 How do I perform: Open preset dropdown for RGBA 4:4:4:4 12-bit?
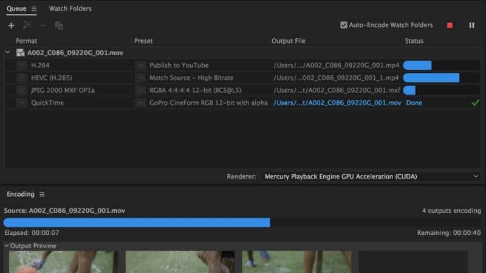140,90
